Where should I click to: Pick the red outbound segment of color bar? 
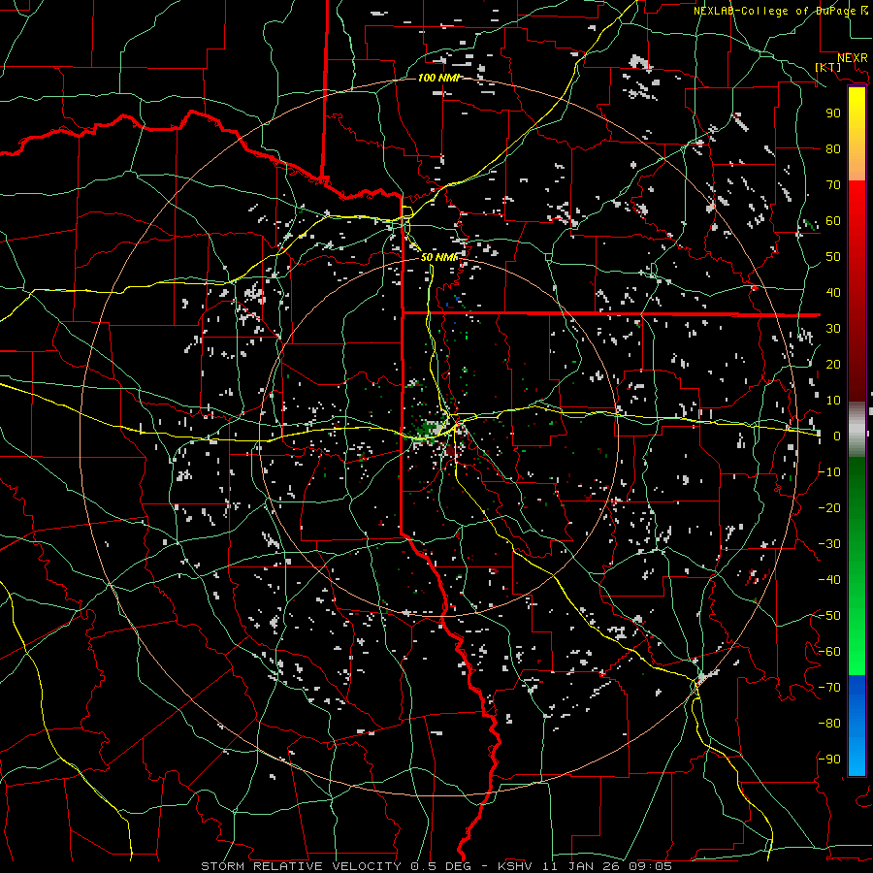(857, 291)
